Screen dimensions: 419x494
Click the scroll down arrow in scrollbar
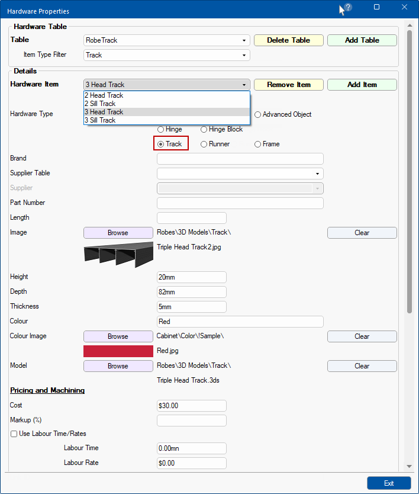click(409, 467)
